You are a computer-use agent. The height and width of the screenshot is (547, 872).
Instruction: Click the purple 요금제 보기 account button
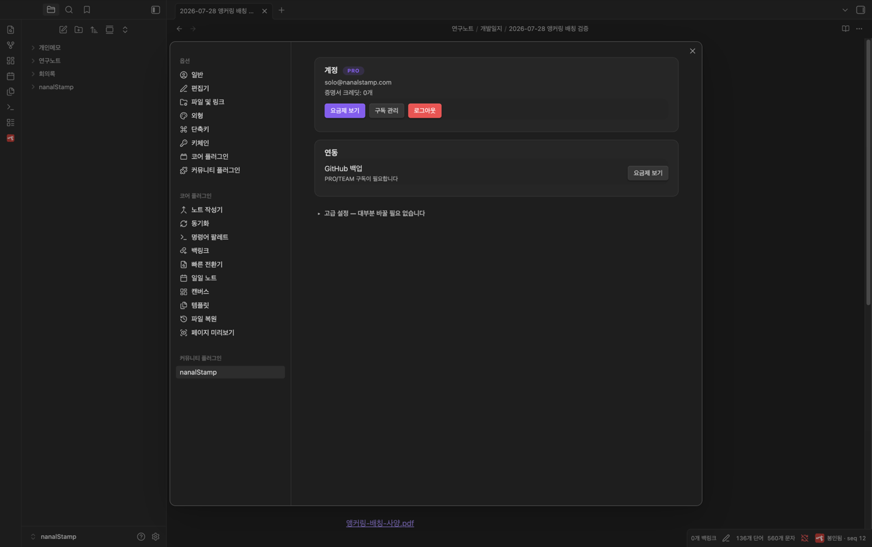tap(345, 111)
